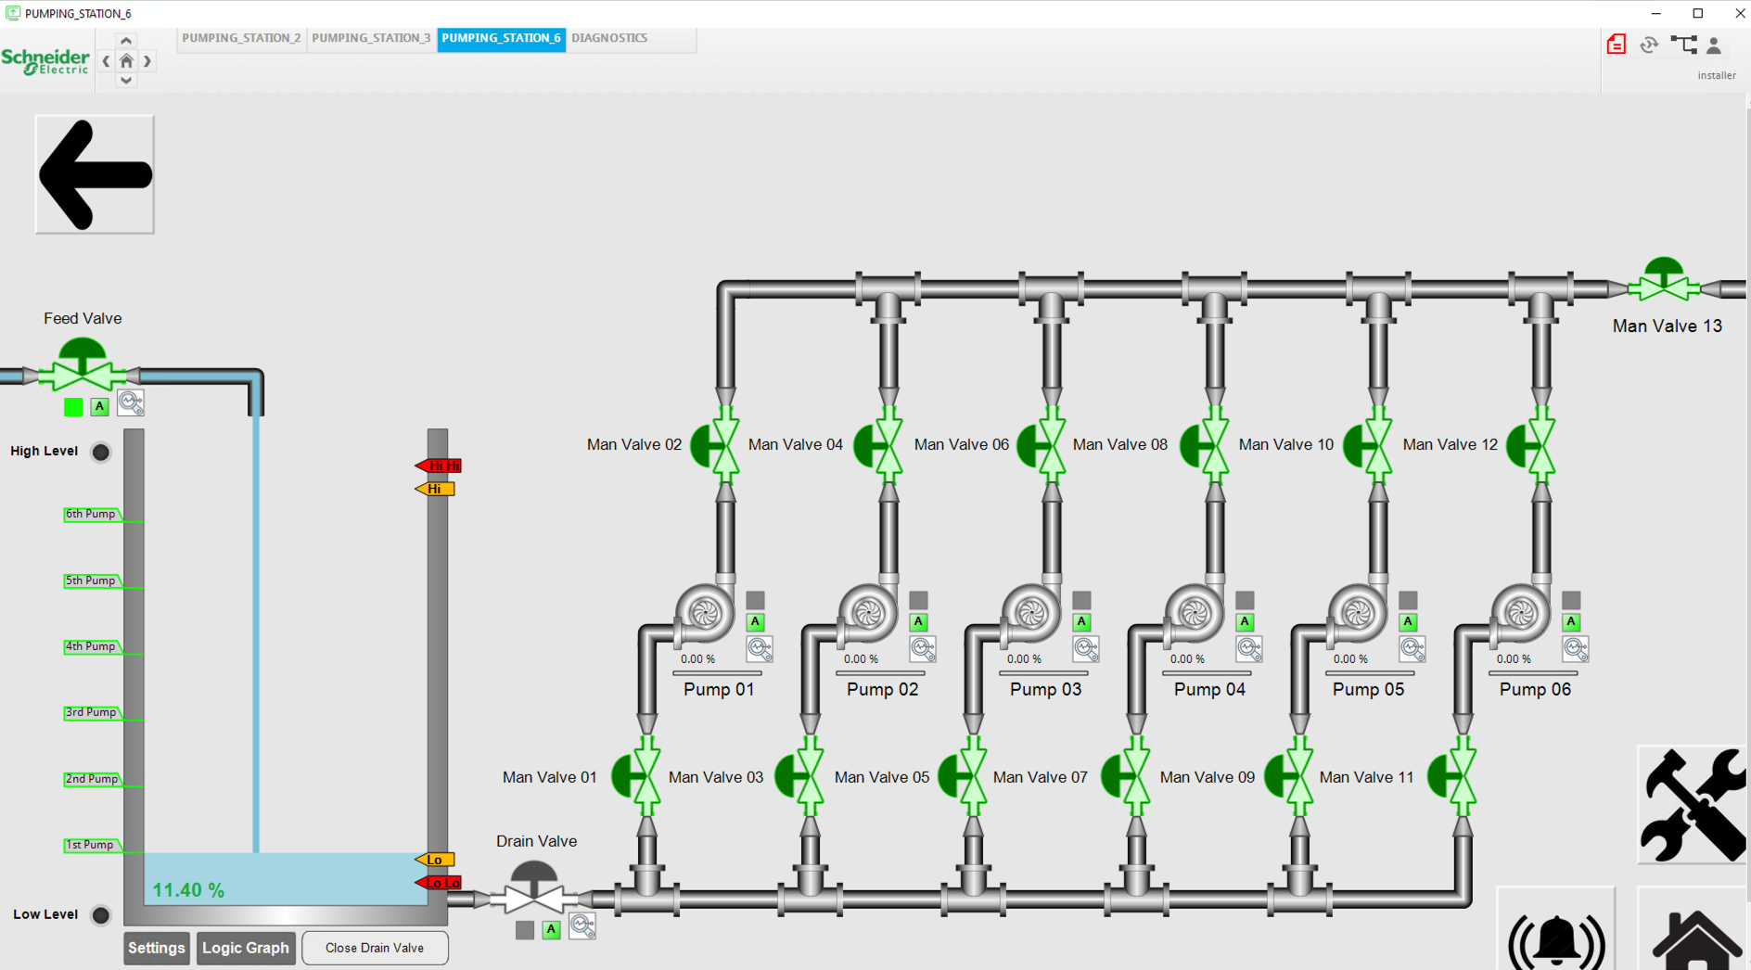1751x970 pixels.
Task: Toggle Pump 05 auto mode A badge
Action: pos(1409,622)
